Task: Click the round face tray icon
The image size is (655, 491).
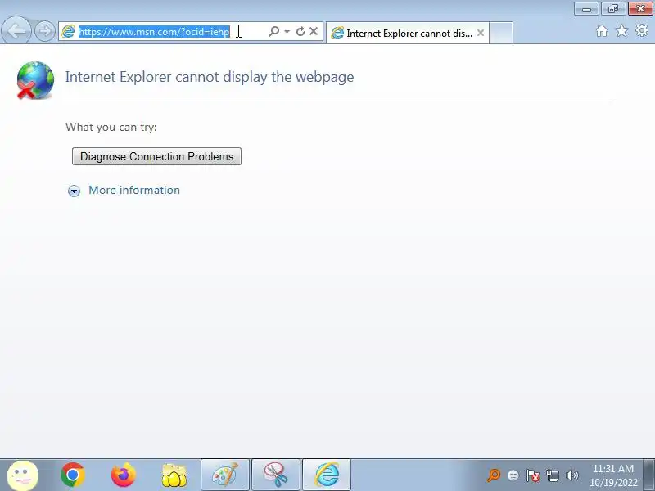Action: click(x=513, y=475)
